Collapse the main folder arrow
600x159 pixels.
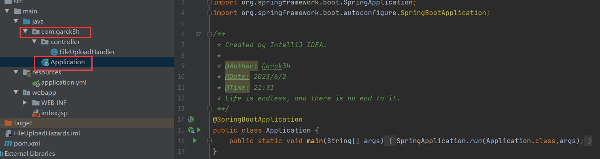[7, 11]
